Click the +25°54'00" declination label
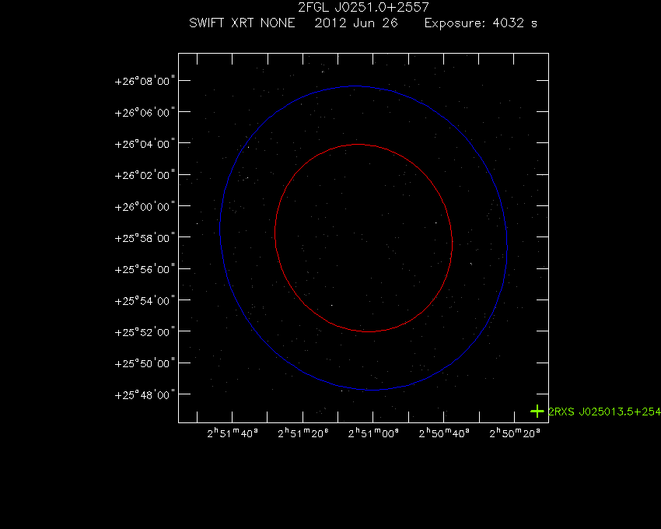The height and width of the screenshot is (529, 661). 145,301
